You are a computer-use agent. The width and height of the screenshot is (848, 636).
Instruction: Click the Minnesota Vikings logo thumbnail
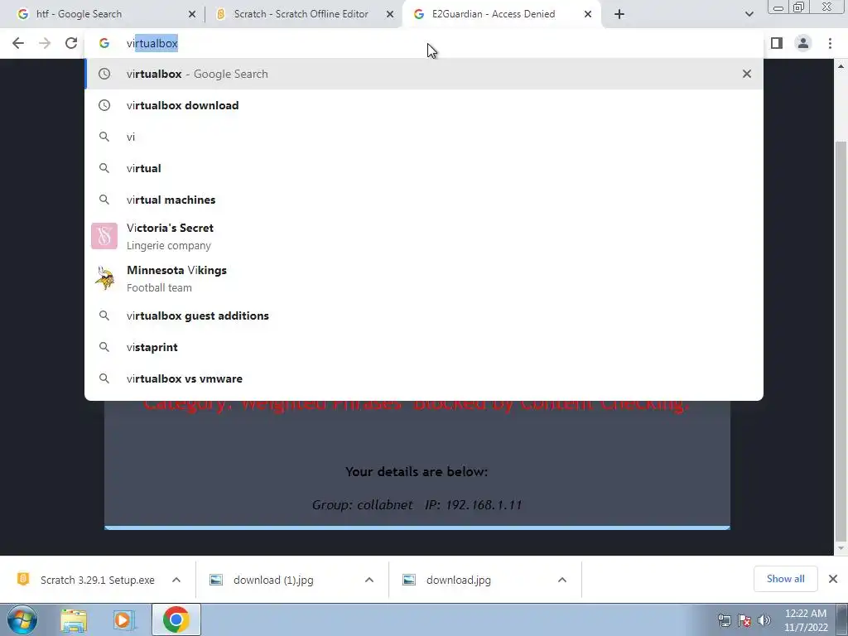pos(104,278)
